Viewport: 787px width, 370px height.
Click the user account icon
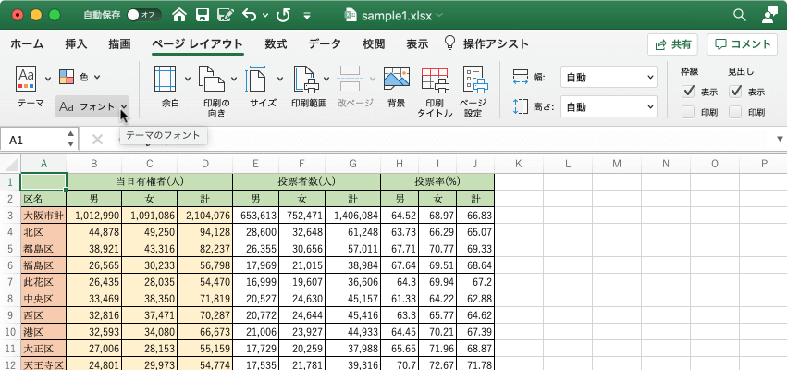769,15
